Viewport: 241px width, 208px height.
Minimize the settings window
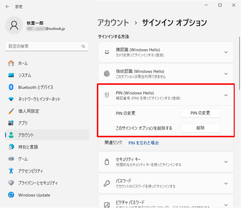206,5
